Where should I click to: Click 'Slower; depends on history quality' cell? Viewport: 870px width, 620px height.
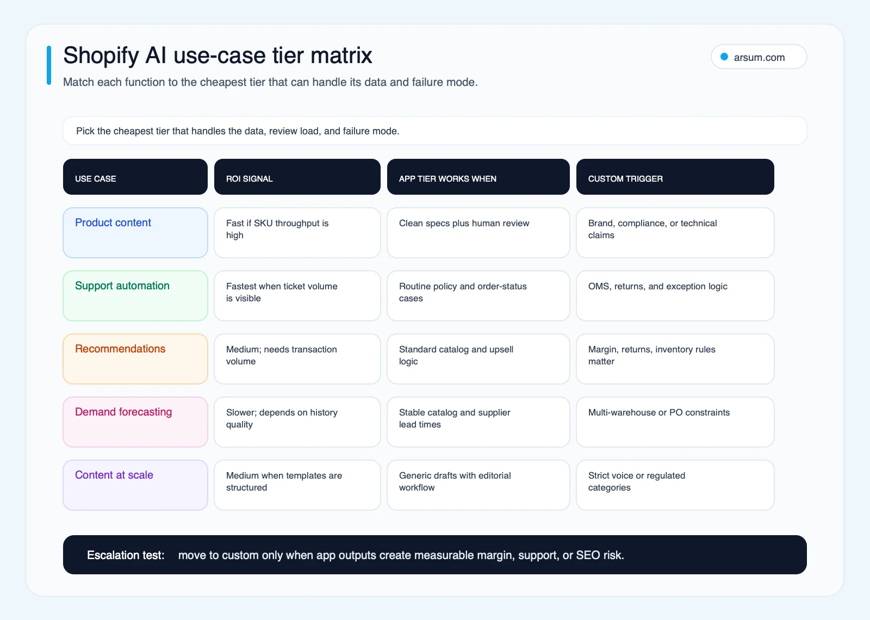pos(297,422)
